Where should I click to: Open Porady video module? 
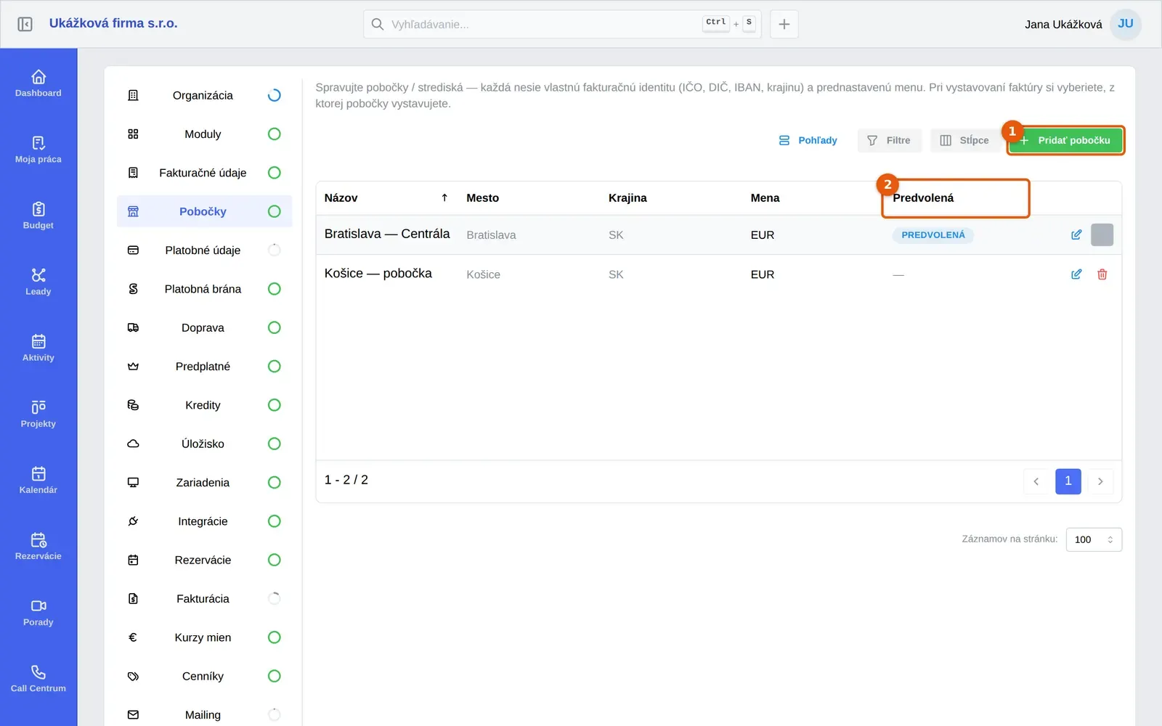click(38, 612)
